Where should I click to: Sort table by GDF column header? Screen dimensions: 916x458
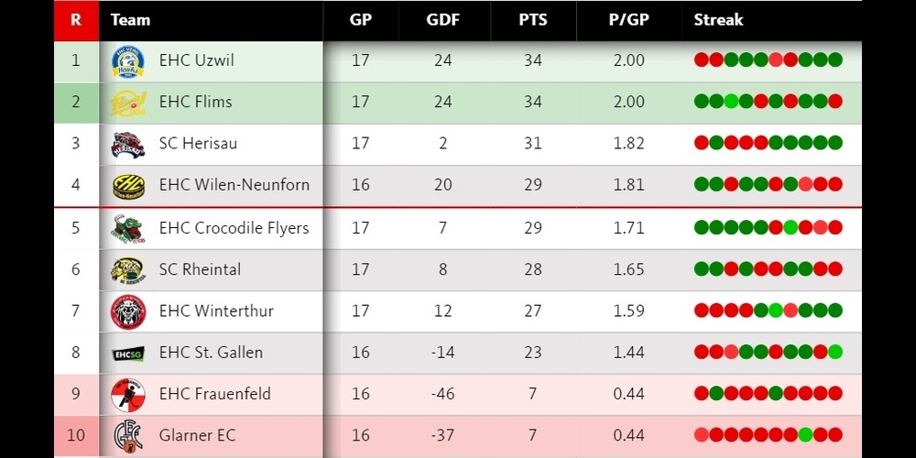pyautogui.click(x=442, y=19)
